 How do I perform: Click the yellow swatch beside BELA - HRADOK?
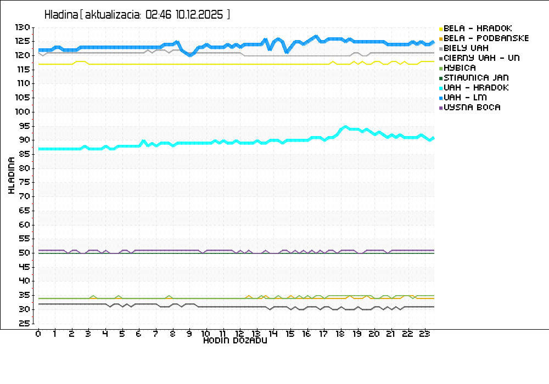441,29
